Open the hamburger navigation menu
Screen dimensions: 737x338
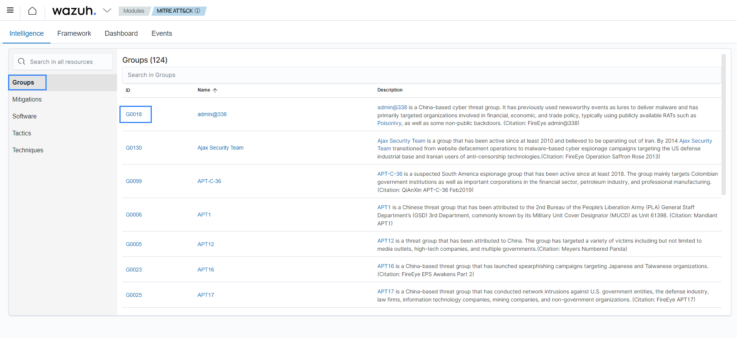[10, 10]
